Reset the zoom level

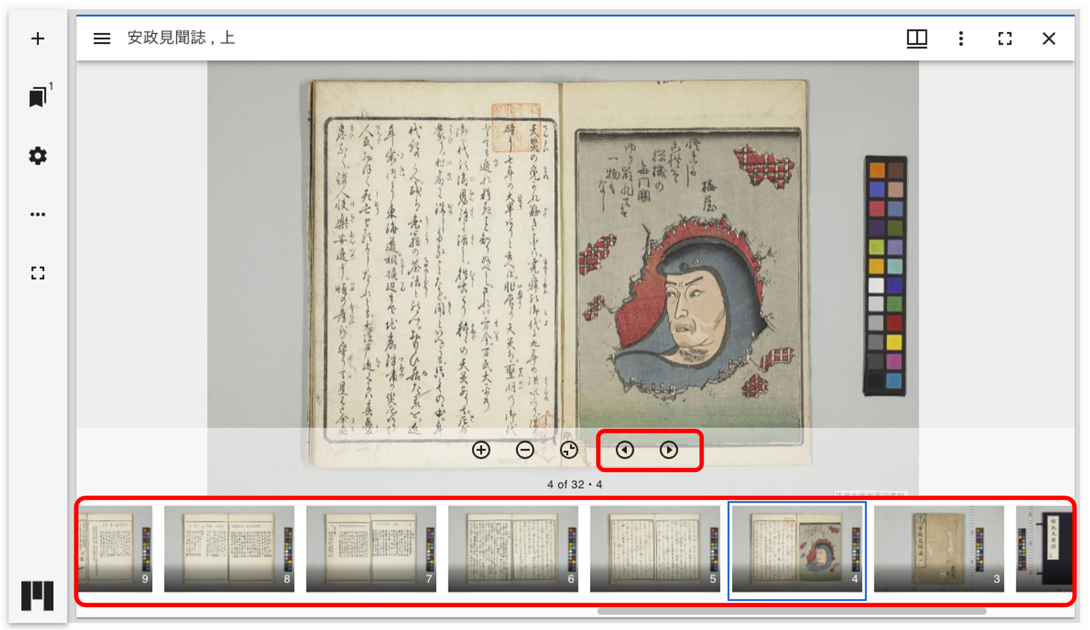[x=569, y=450]
